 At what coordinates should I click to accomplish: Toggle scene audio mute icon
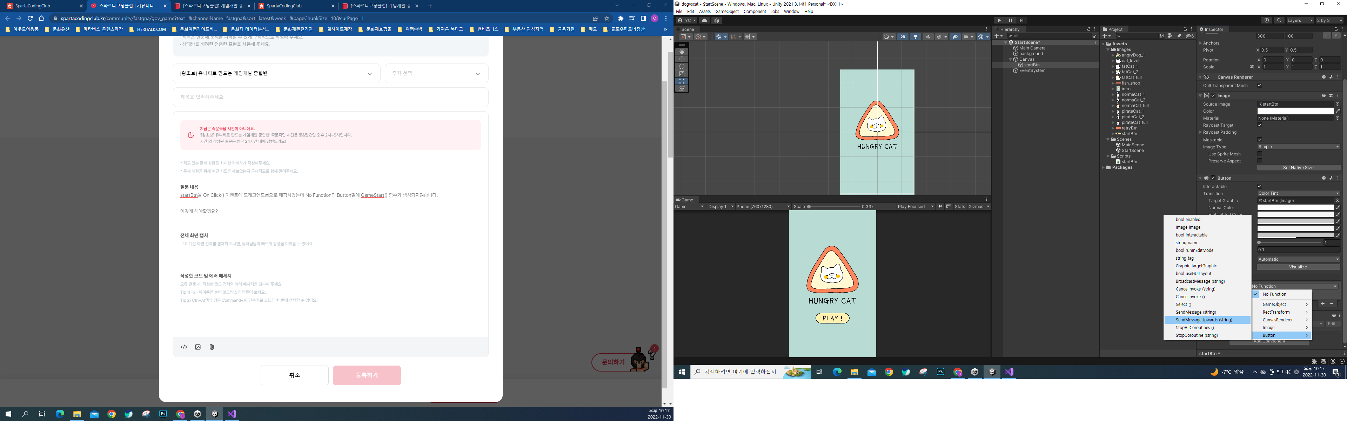928,36
